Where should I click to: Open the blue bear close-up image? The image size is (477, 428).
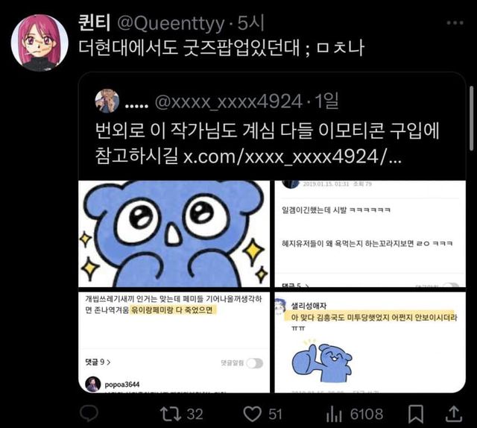click(x=174, y=234)
